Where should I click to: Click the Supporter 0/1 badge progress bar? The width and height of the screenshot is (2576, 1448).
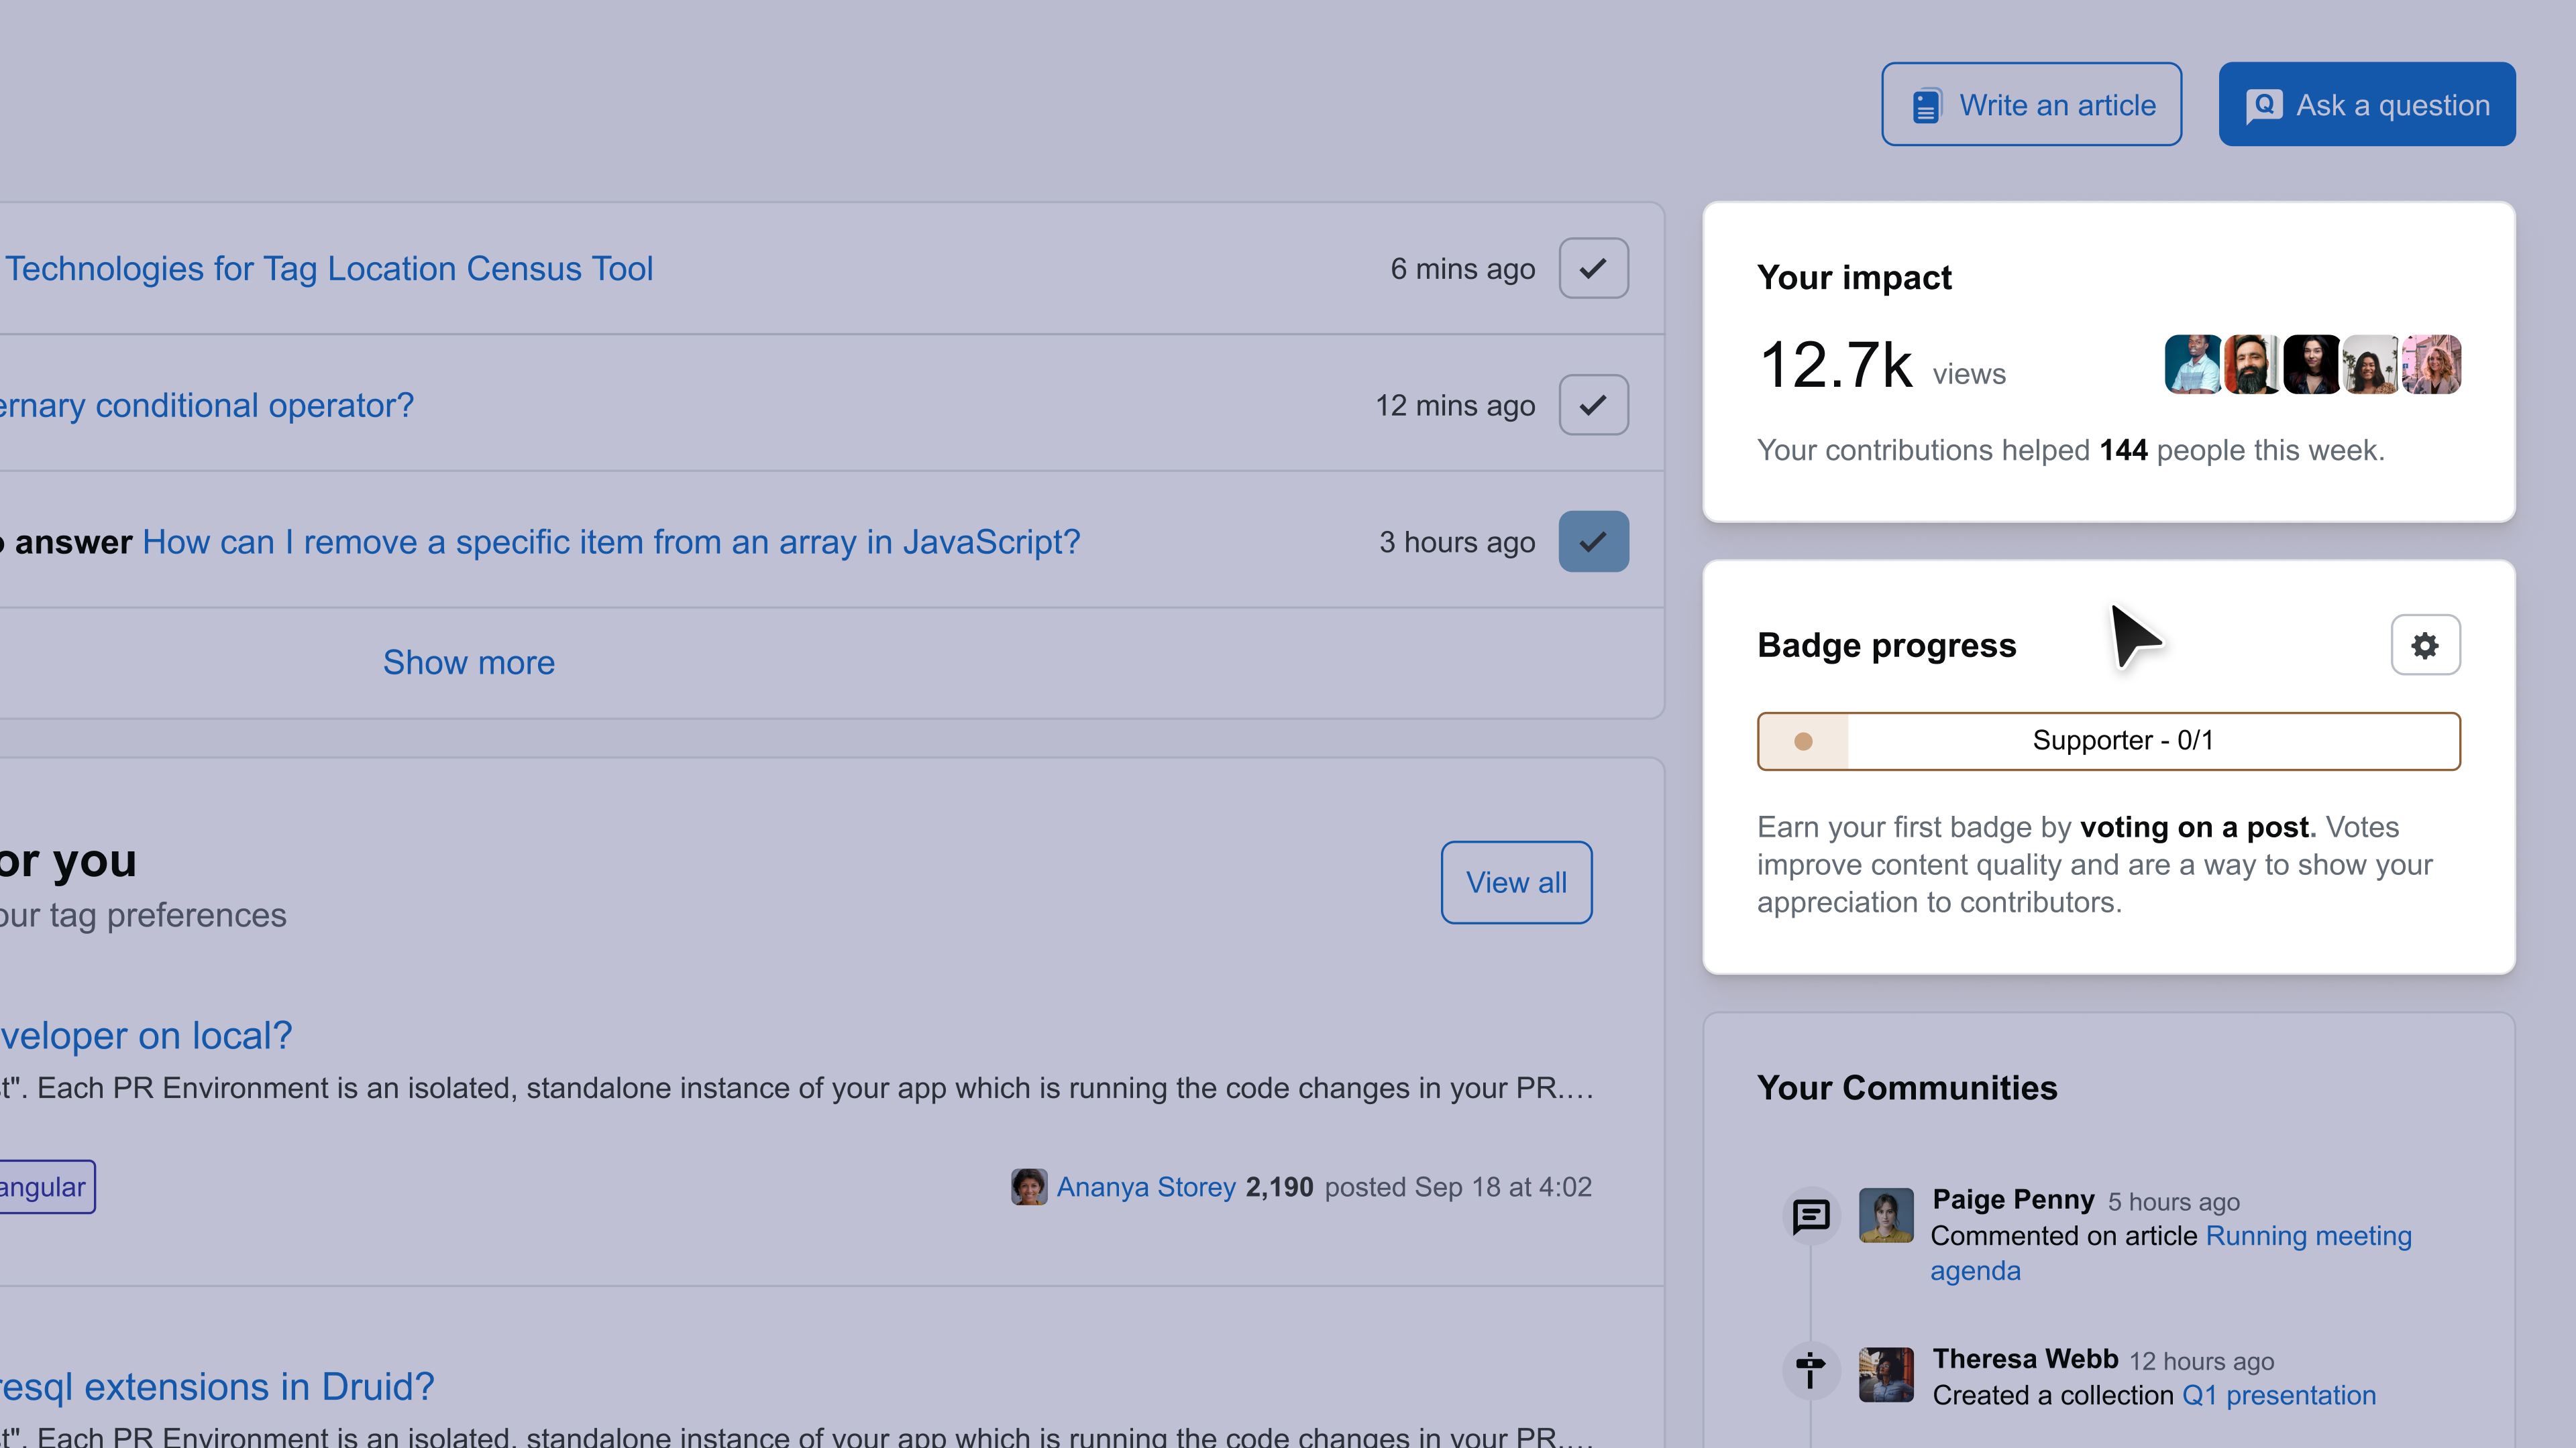point(2108,741)
